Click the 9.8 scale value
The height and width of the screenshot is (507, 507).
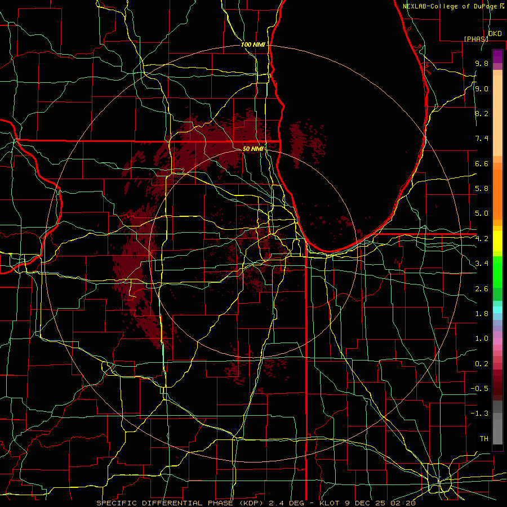[482, 63]
